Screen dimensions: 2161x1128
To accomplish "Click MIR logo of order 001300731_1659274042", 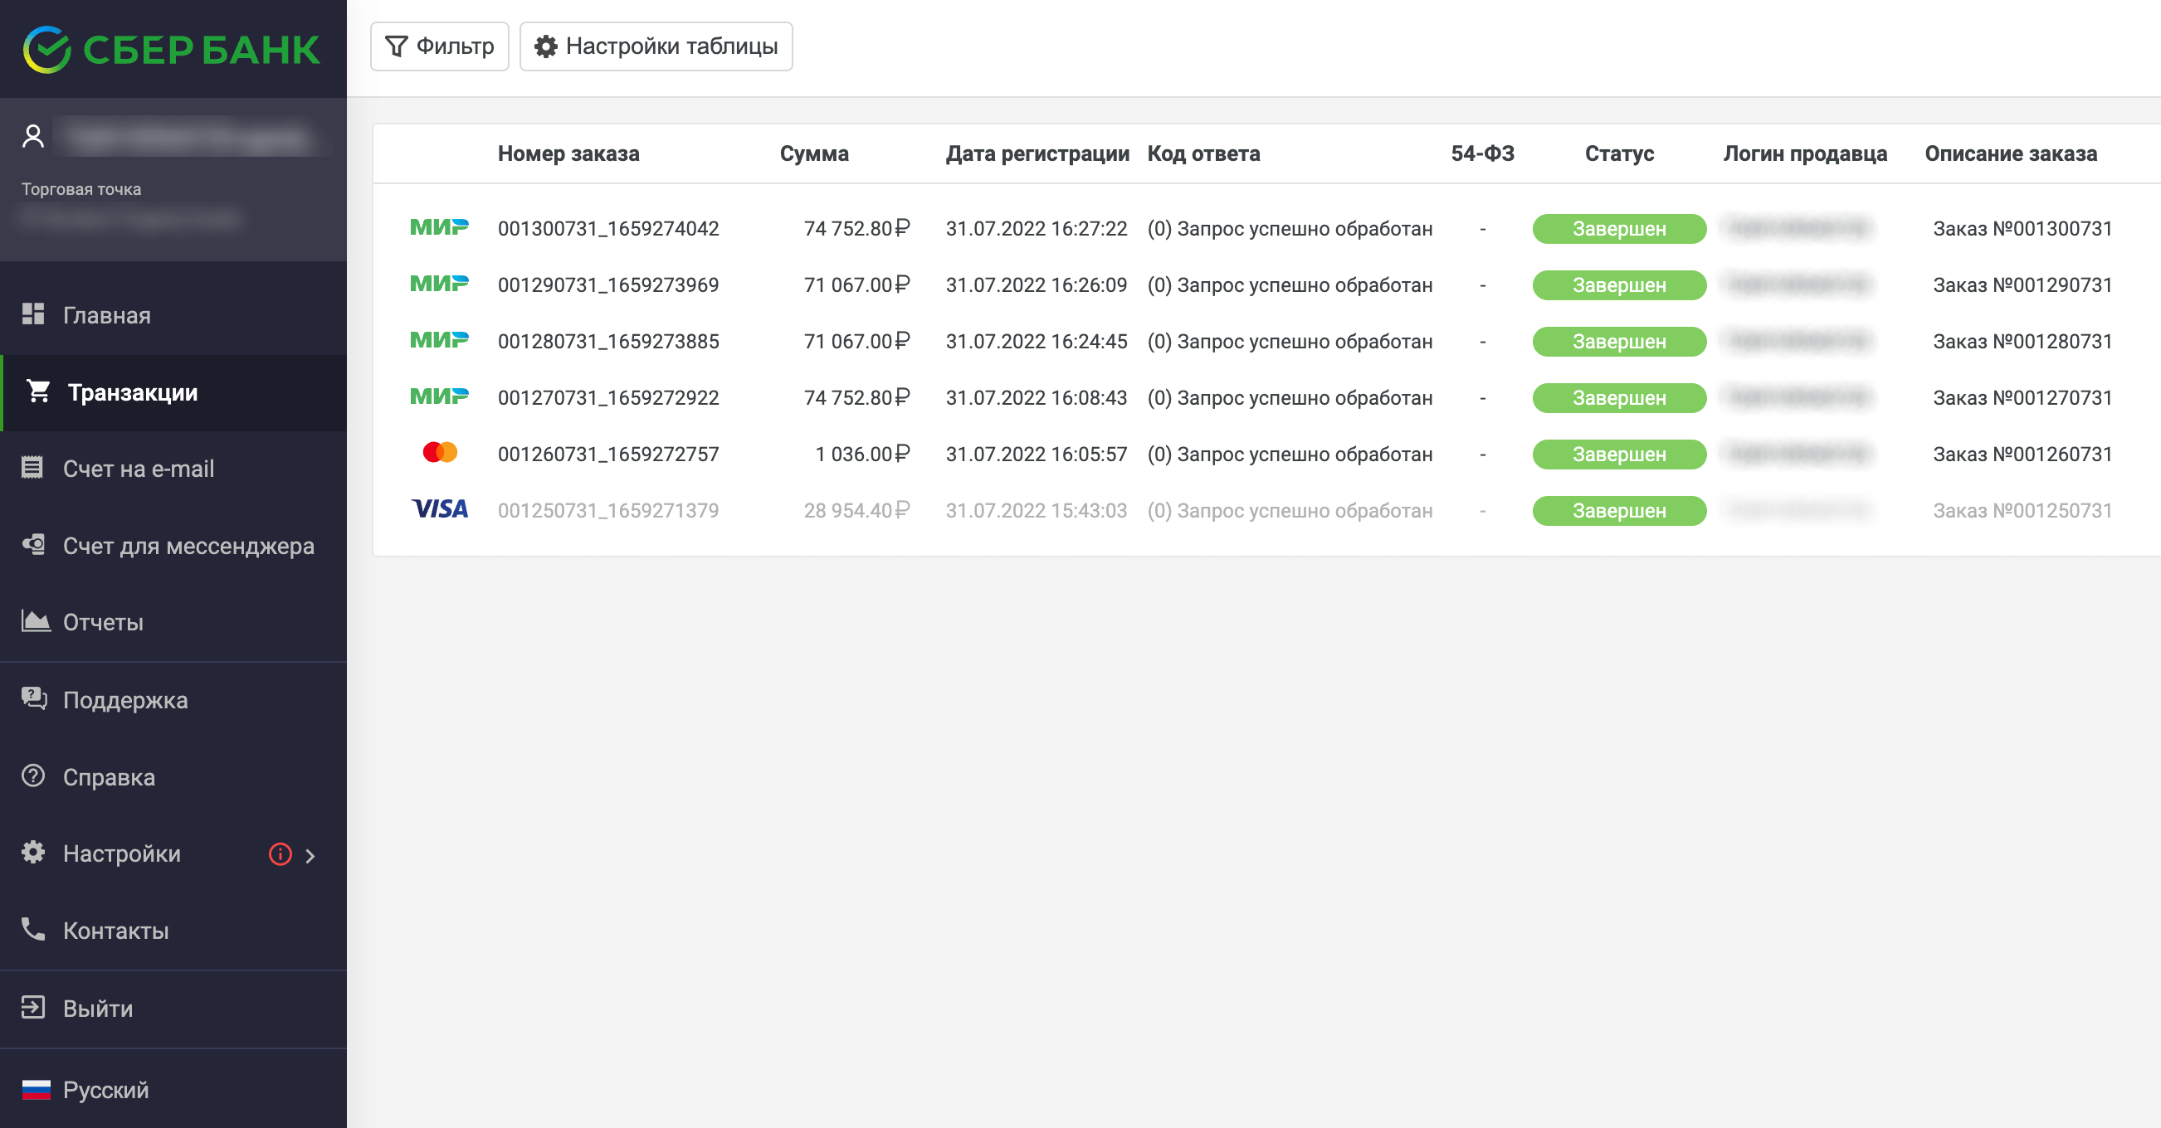I will tap(439, 227).
